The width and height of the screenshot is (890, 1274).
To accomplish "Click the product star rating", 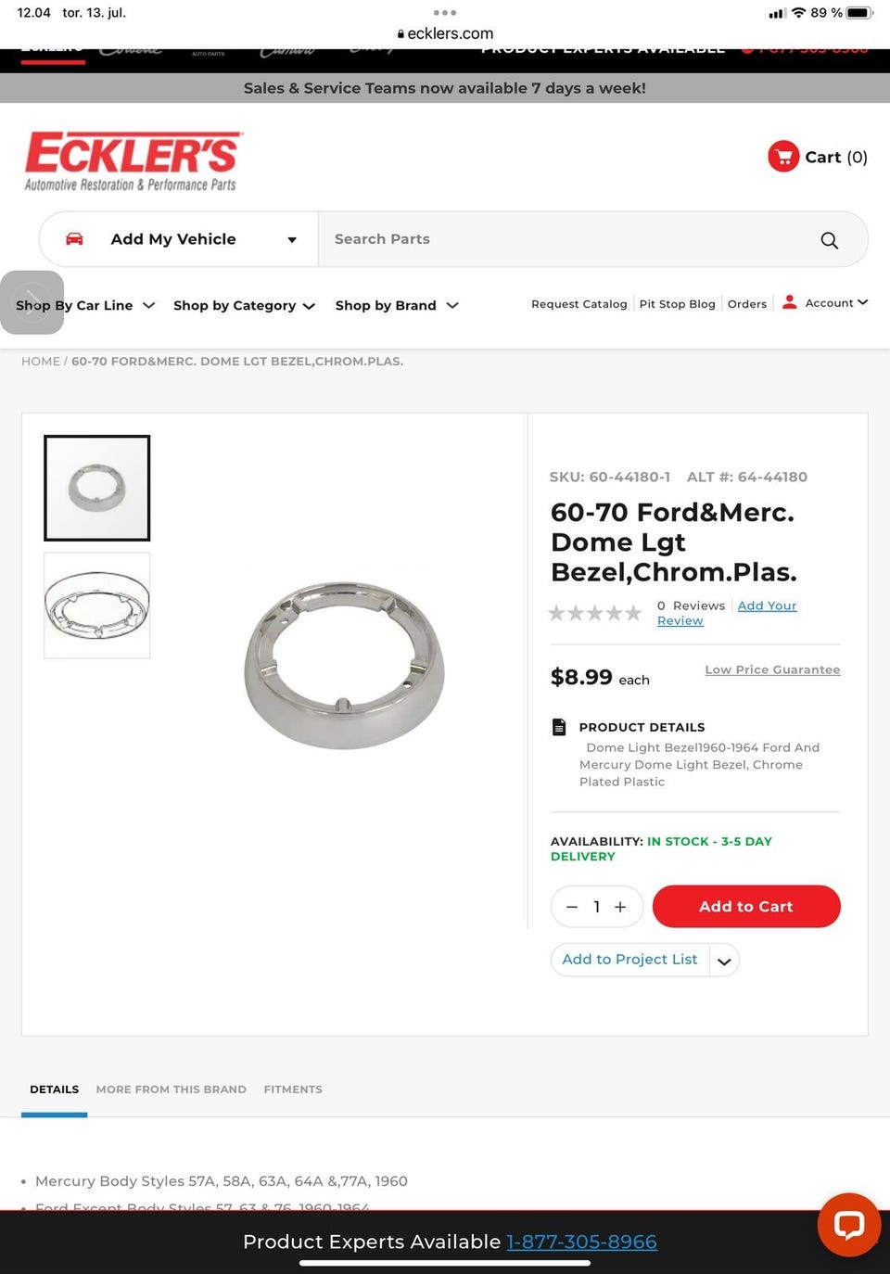I will pyautogui.click(x=594, y=613).
